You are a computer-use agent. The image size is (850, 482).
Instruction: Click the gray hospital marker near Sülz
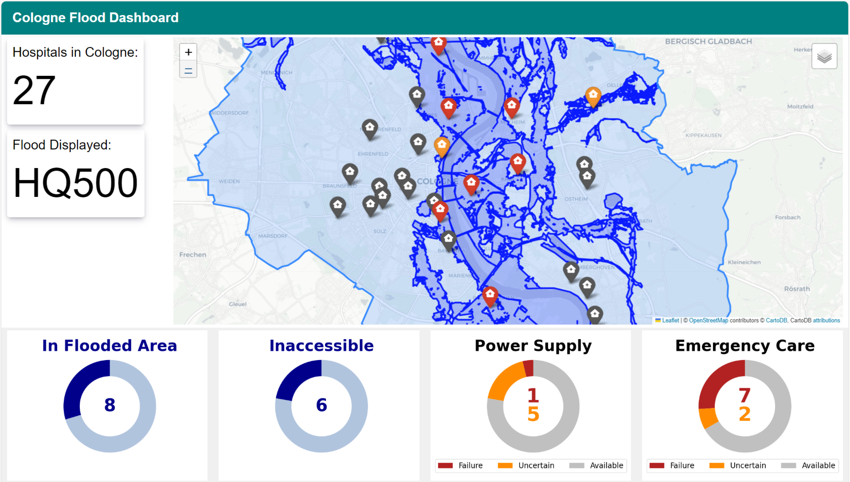click(x=370, y=204)
